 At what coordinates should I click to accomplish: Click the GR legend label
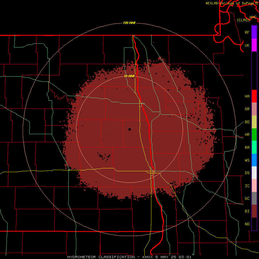click(x=247, y=109)
